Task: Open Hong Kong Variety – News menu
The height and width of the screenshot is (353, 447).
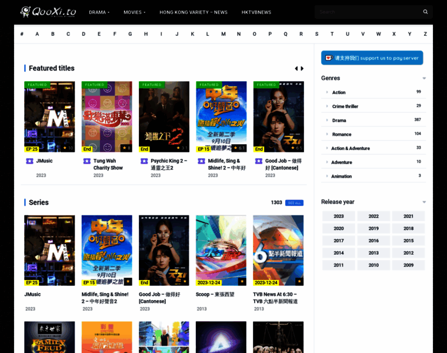Action: pos(194,12)
